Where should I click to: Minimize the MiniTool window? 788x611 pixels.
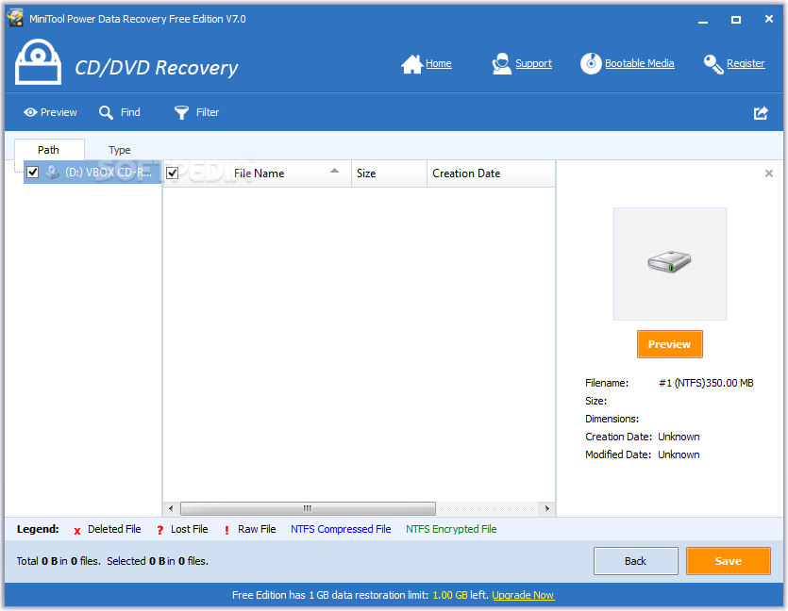tap(703, 20)
